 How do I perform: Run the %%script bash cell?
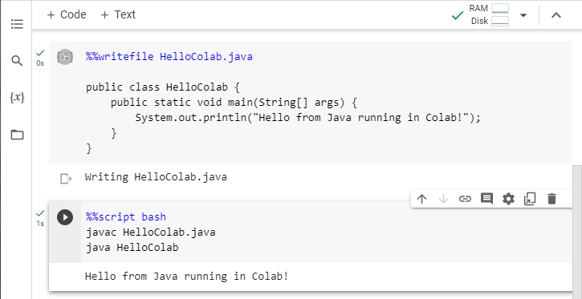pos(65,217)
